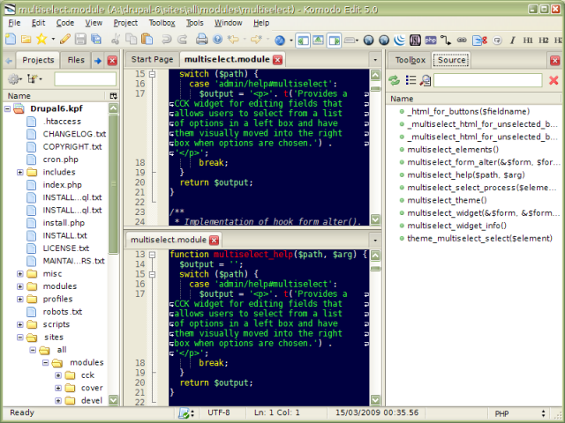Image resolution: width=565 pixels, height=423 pixels.
Task: Open index.php from project tree
Action: click(x=62, y=185)
